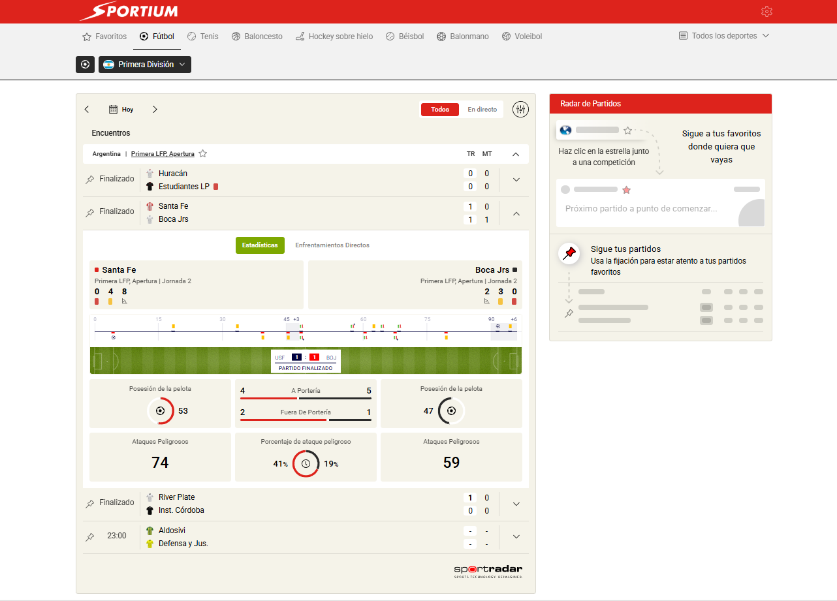Select the Todos filter
837x601 pixels.
click(x=440, y=110)
